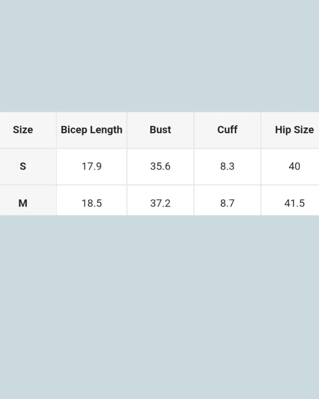Select the M size row label
Screen dimensions: 319x399
click(23, 203)
